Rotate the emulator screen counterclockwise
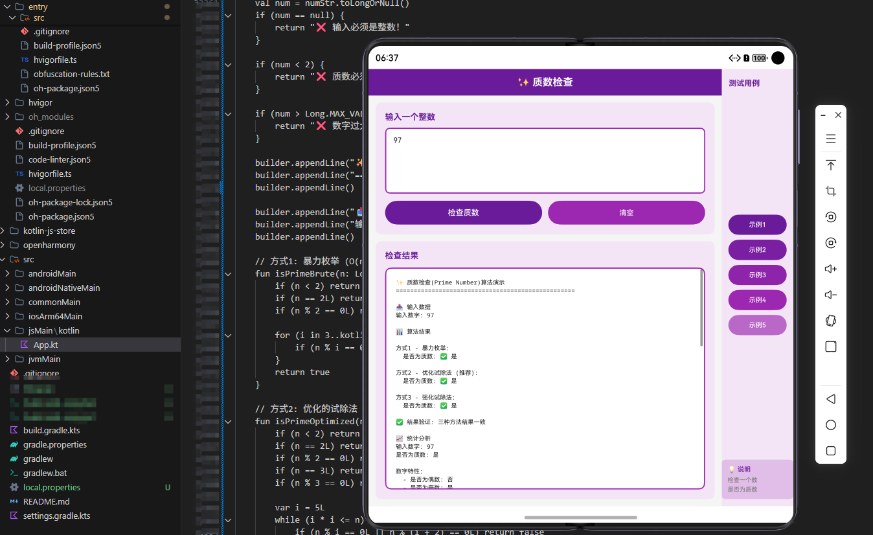The height and width of the screenshot is (535, 873). click(831, 217)
